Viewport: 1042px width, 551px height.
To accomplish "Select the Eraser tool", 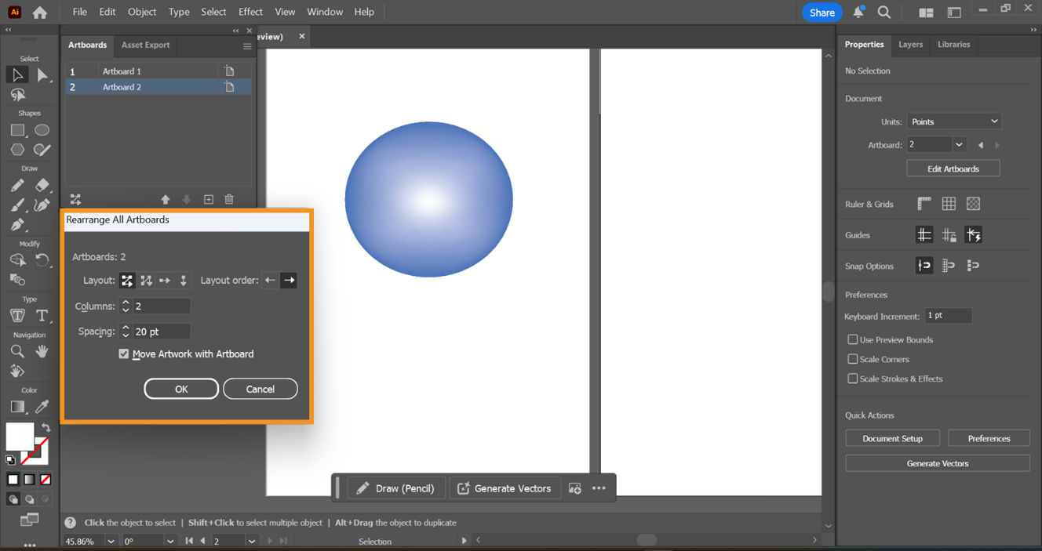I will point(42,185).
